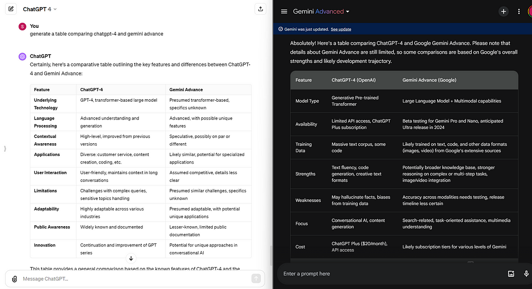Start a new chat in Gemini
532x289 pixels.
504,12
